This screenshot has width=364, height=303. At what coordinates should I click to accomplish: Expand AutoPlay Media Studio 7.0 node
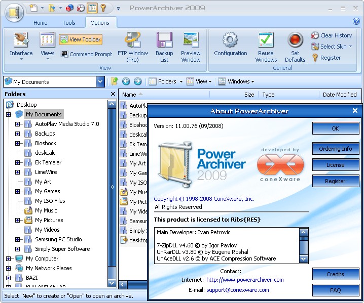coord(17,124)
